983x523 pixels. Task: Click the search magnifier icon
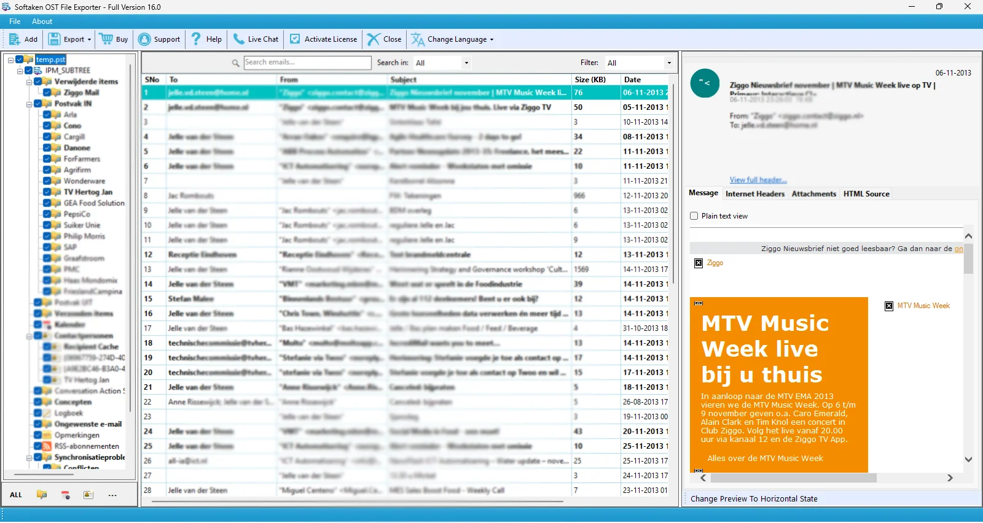pos(235,63)
